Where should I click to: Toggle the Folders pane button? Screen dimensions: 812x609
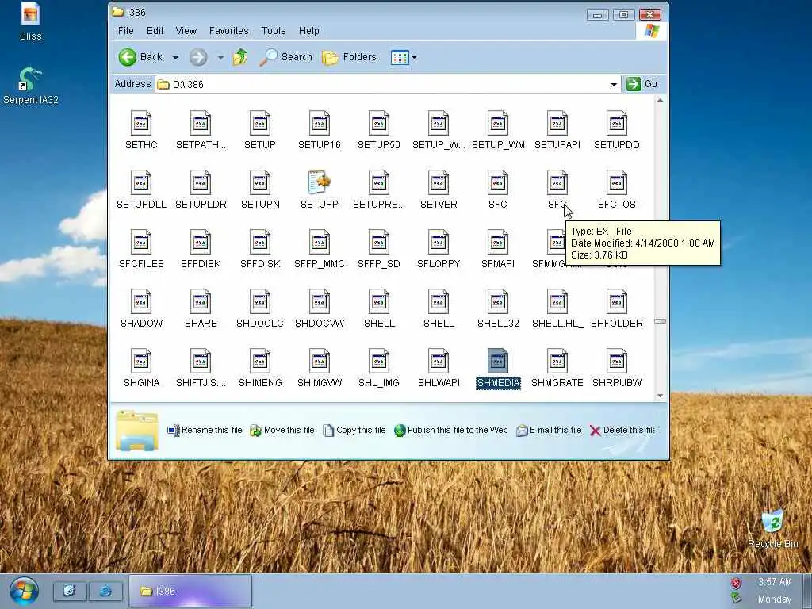[350, 57]
